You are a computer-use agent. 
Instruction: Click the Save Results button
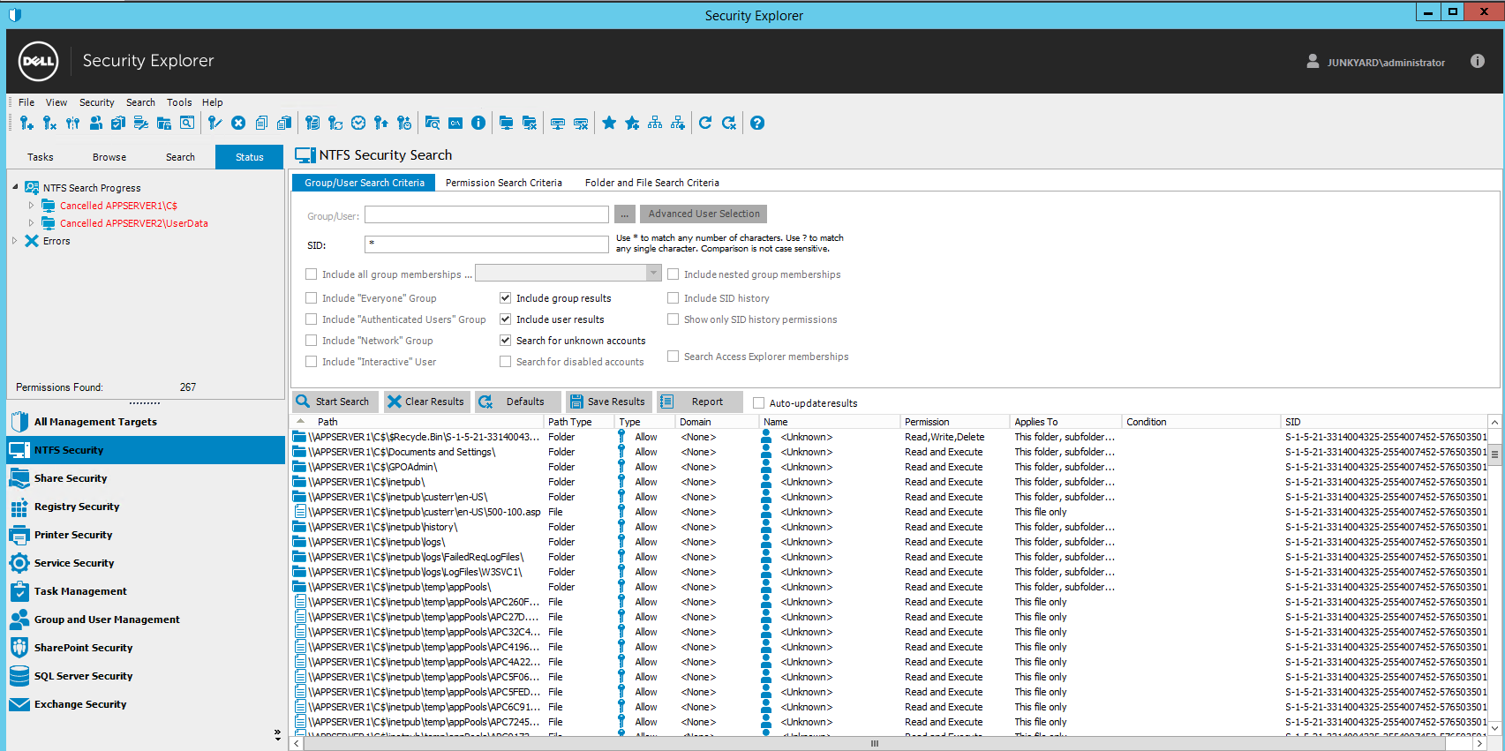[607, 402]
